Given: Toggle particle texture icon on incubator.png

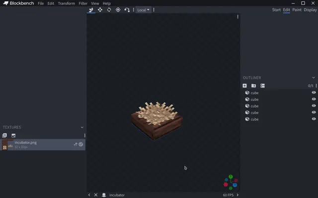Looking at the screenshot, I should pos(76,144).
